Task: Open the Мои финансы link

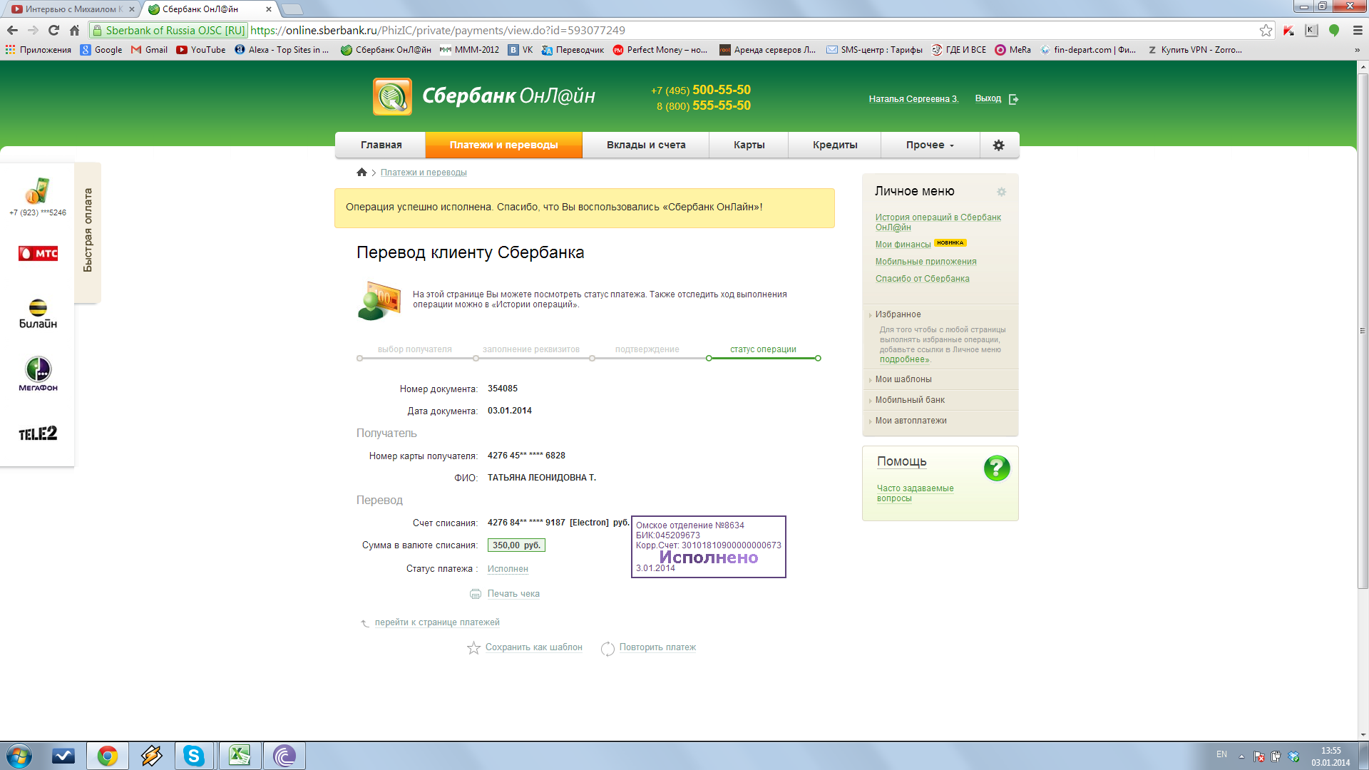Action: [903, 245]
